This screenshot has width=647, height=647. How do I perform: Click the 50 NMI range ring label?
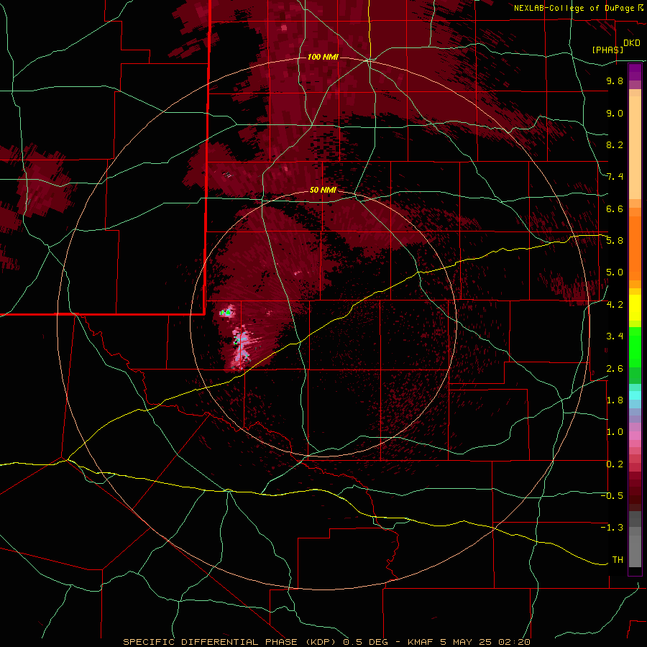(x=323, y=190)
